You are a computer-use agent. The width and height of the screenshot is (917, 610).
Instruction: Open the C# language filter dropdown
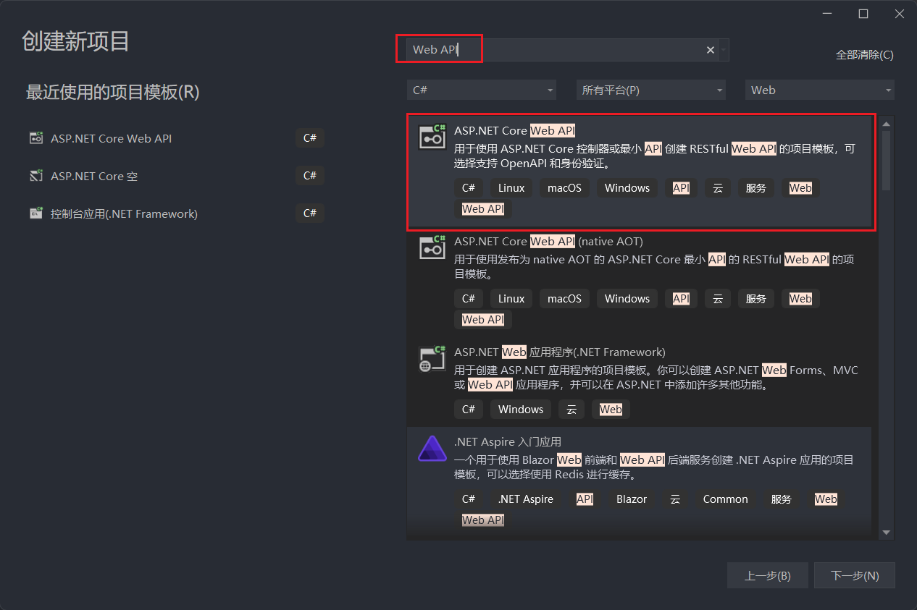pos(481,90)
